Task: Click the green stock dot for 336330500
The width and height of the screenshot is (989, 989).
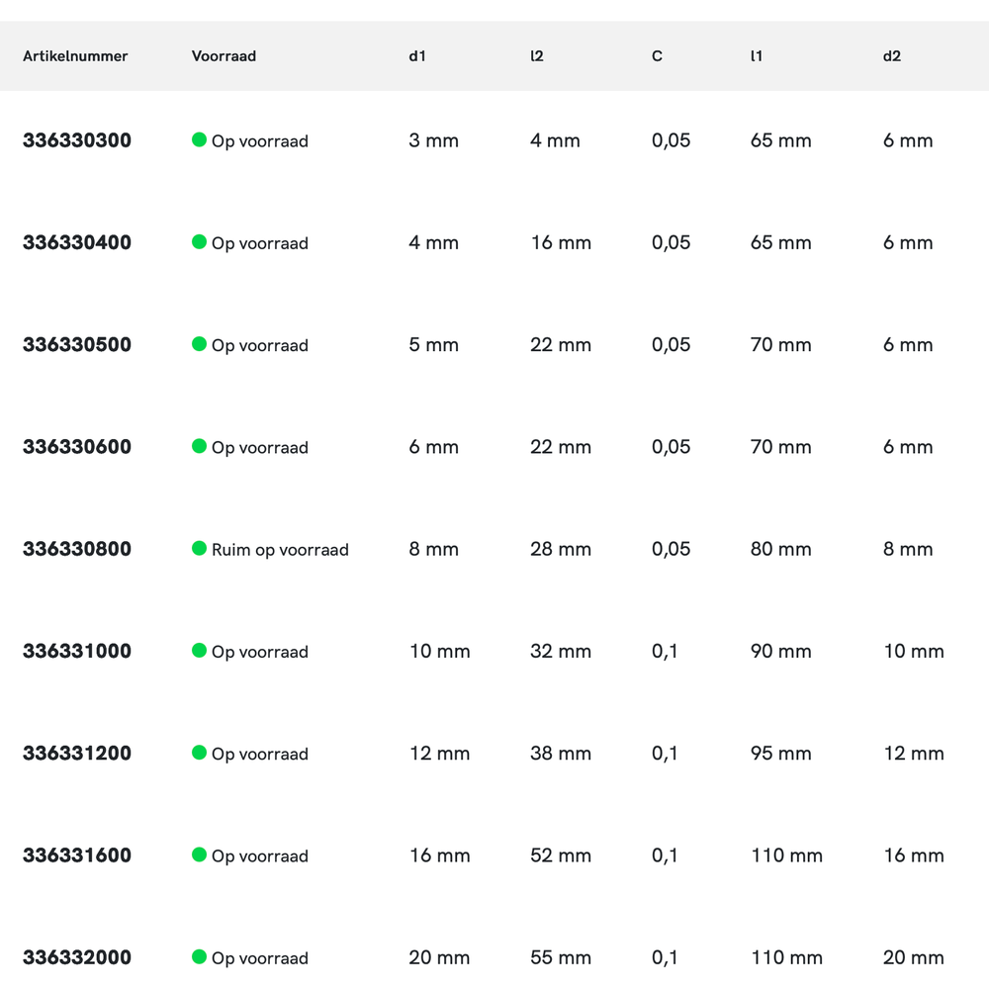Action: pos(199,344)
